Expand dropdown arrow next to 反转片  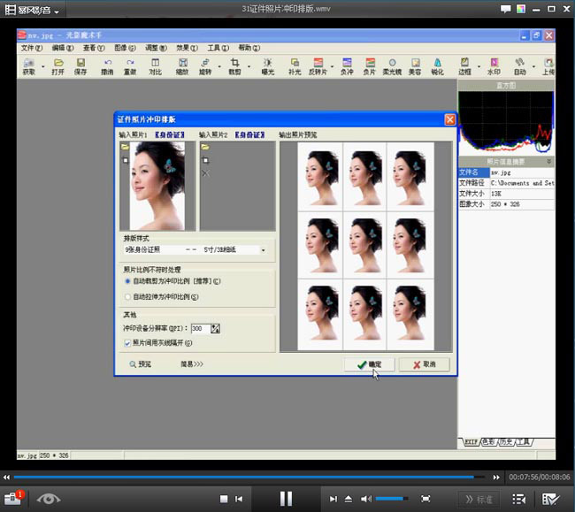point(332,66)
